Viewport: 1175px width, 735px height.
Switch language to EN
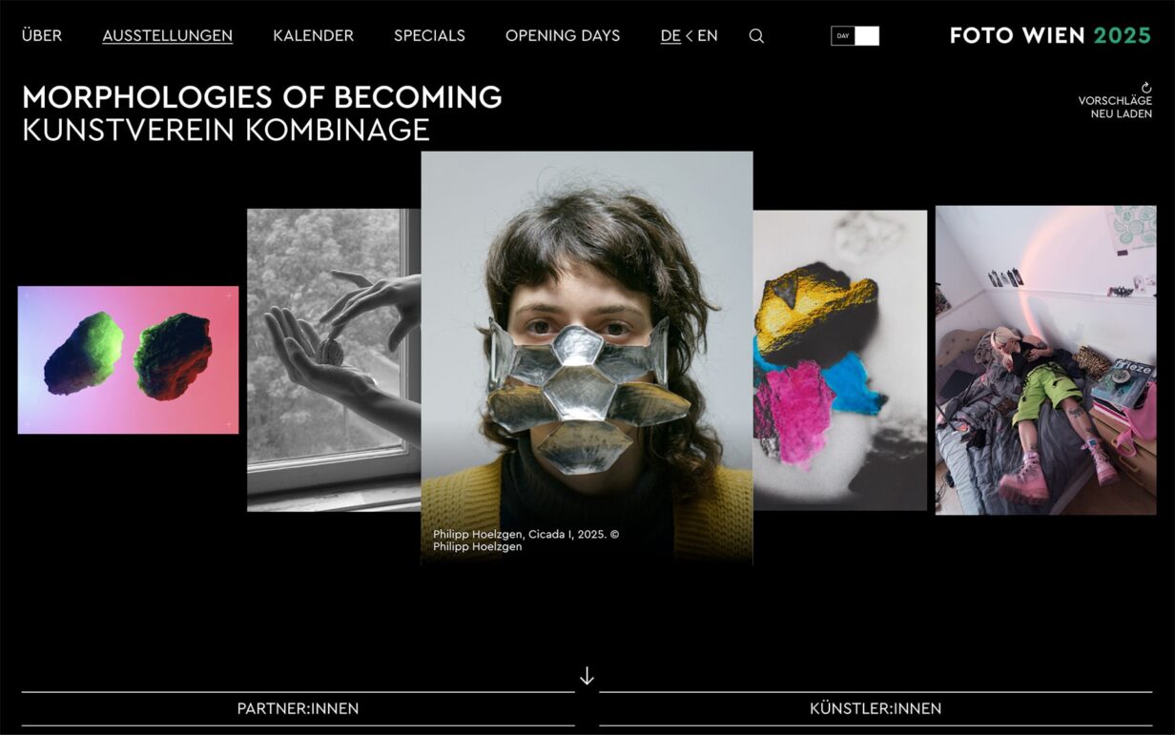click(708, 36)
